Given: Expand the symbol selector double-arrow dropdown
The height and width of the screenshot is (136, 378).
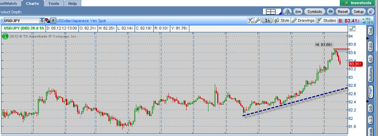Looking at the screenshot, I should tap(42, 21).
